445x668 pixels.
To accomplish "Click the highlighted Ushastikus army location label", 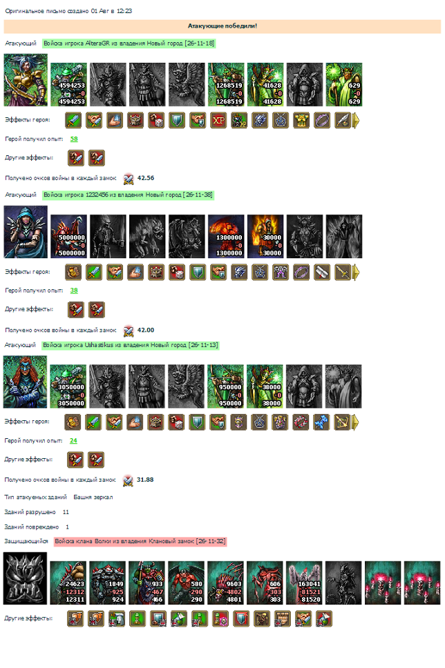I will coord(130,345).
